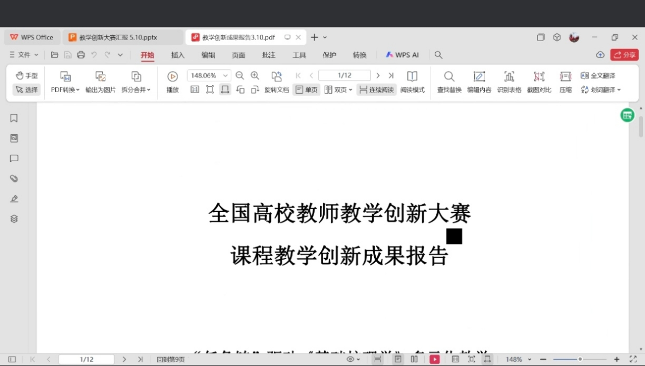Click the page number field in toolbar
Viewport: 645px width, 366px height.
344,76
